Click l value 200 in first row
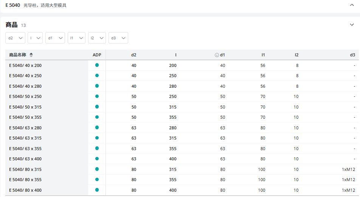This screenshot has height=197, width=360. tap(173, 65)
